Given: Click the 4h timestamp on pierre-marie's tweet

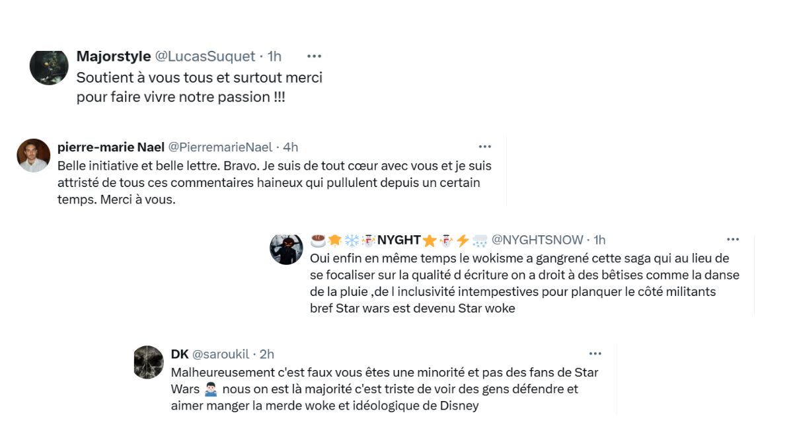Looking at the screenshot, I should tap(290, 147).
